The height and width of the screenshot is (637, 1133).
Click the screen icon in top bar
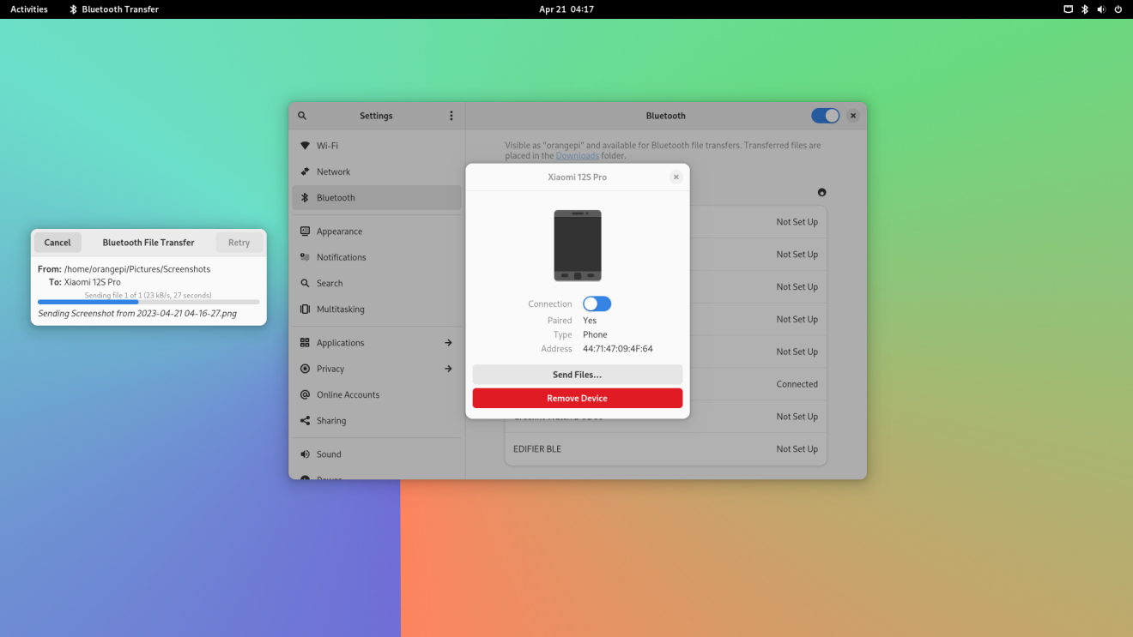[x=1069, y=9]
